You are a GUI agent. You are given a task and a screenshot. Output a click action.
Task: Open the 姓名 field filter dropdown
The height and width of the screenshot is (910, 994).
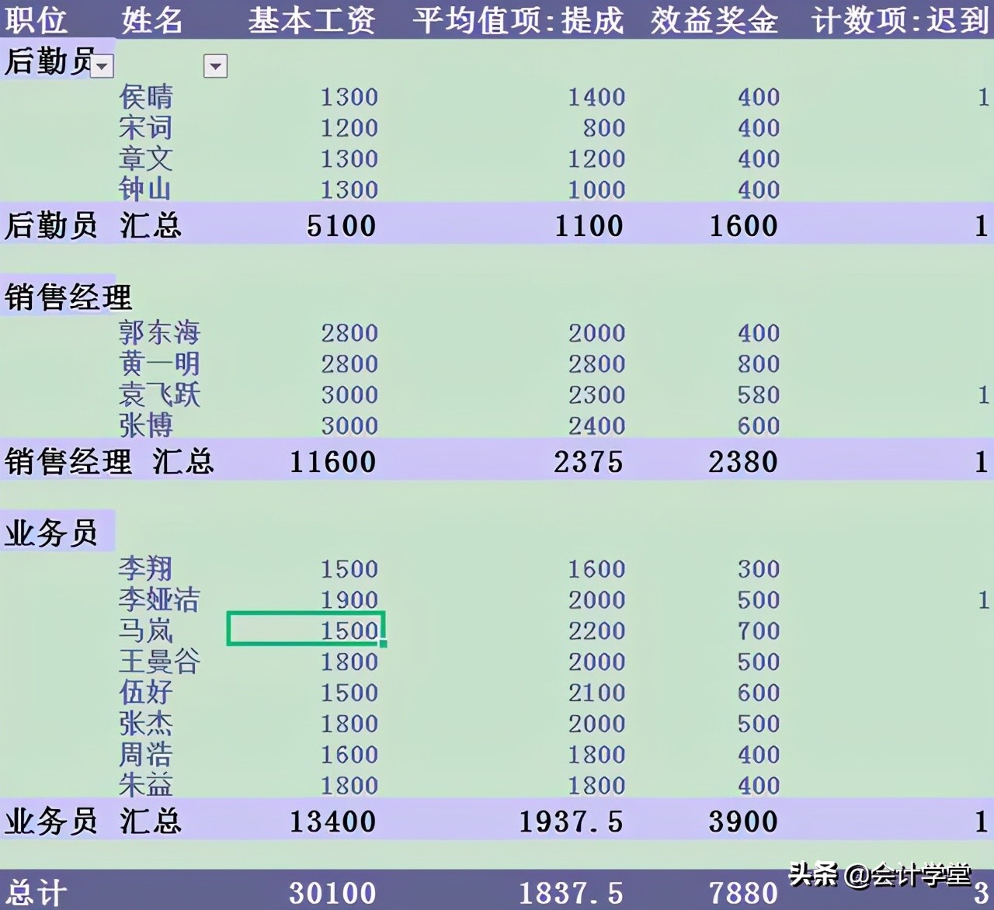pos(215,66)
